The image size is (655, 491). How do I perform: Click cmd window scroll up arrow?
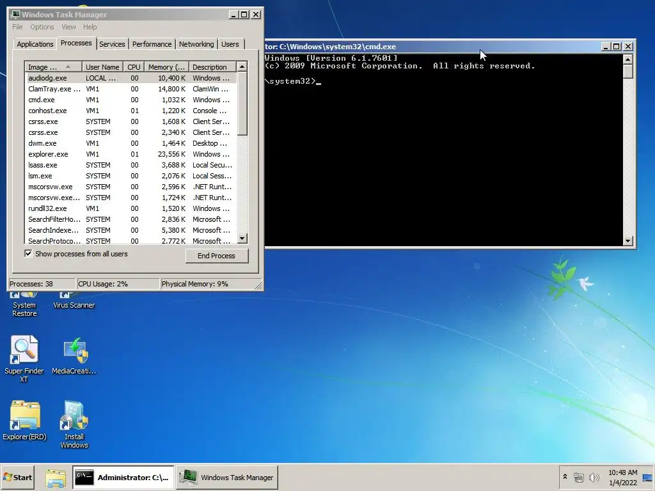pyautogui.click(x=628, y=59)
